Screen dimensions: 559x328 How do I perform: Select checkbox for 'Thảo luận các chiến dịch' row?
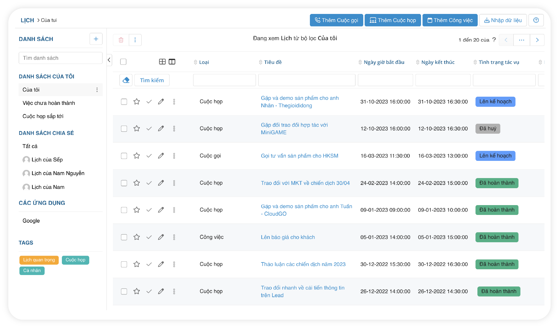124,265
